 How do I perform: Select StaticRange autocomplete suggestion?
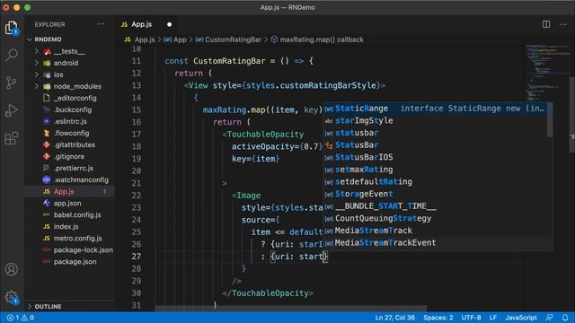pyautogui.click(x=435, y=109)
